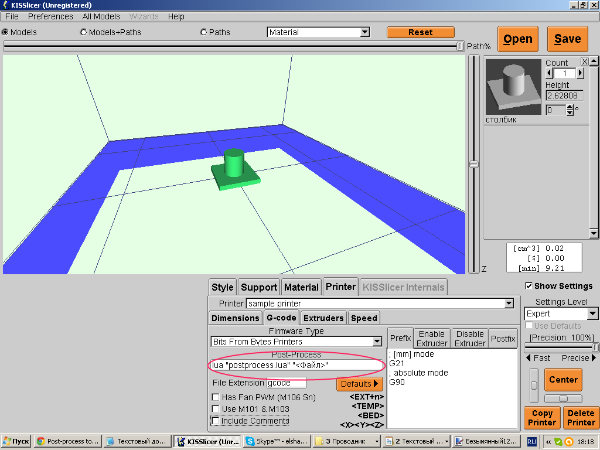
Task: Increase model count with right arrow
Action: tap(580, 73)
